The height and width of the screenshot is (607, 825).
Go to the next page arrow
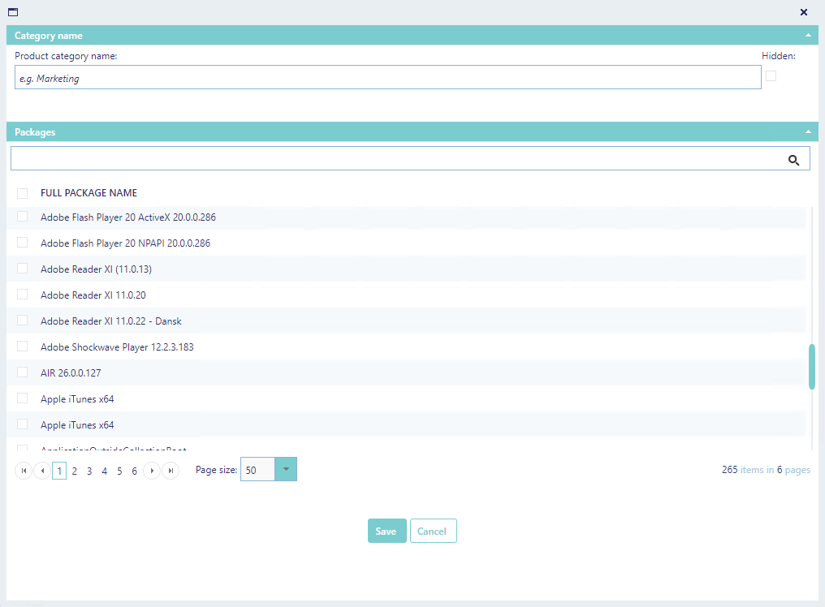[x=152, y=471]
